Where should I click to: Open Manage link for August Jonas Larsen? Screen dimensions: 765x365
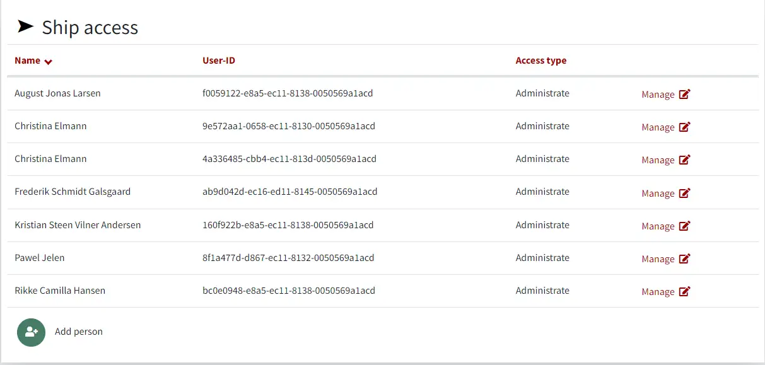tap(658, 95)
